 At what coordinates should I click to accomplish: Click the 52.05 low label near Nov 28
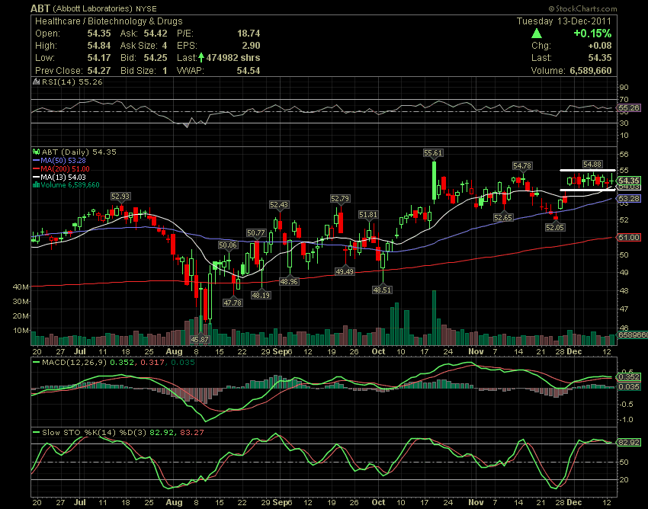(554, 227)
